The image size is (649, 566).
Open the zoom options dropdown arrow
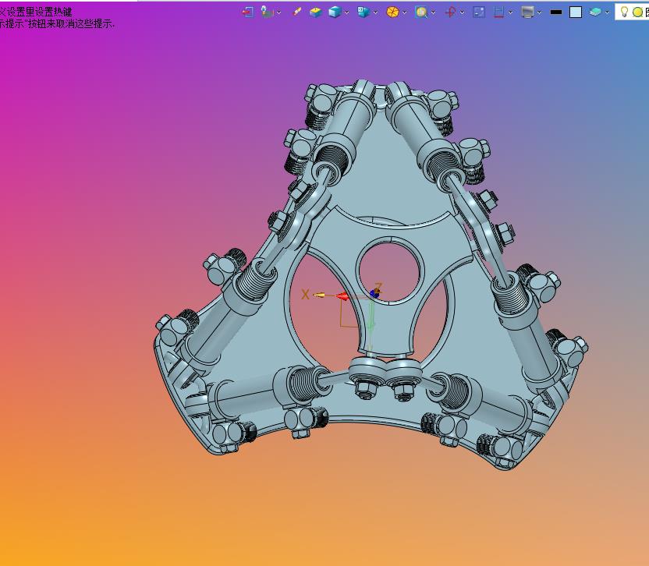pyautogui.click(x=434, y=12)
